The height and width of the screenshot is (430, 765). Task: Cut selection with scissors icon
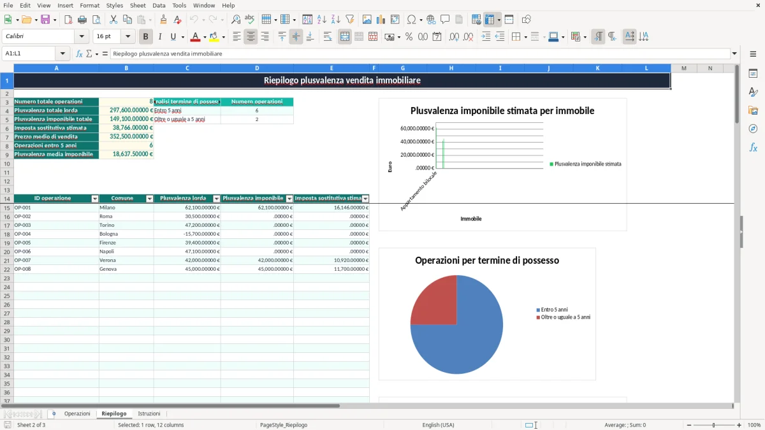[113, 20]
